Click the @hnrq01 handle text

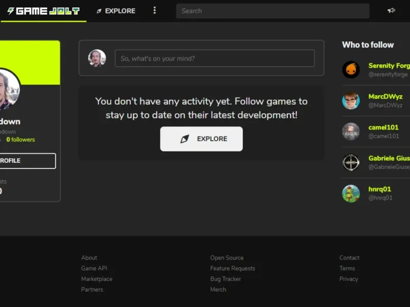pos(380,198)
